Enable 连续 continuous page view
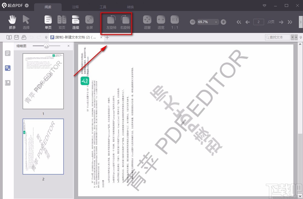 click(75, 22)
